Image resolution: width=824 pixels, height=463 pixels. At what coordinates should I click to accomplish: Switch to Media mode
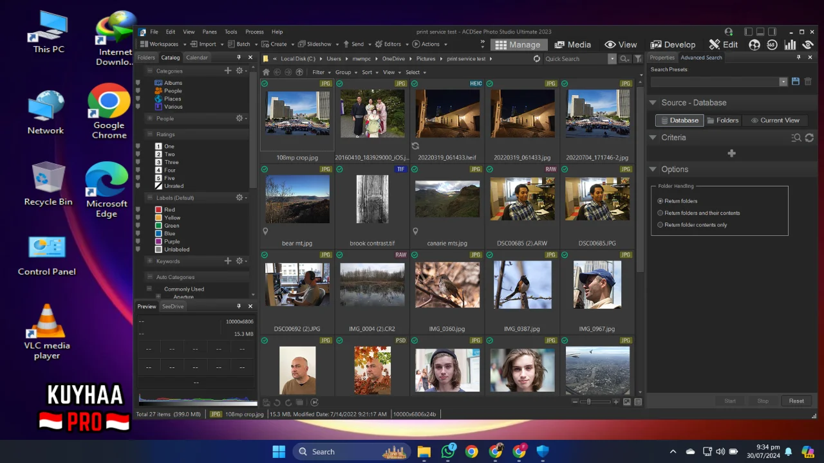pos(572,44)
